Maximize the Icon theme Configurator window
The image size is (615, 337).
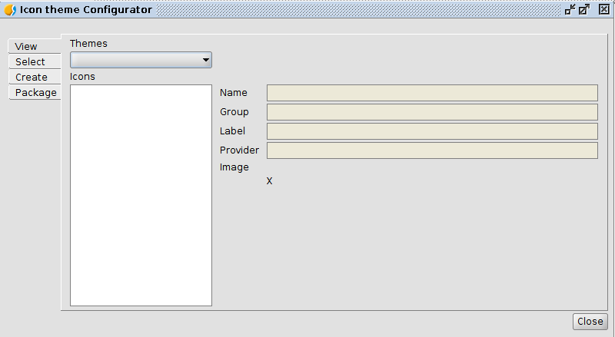(584, 10)
